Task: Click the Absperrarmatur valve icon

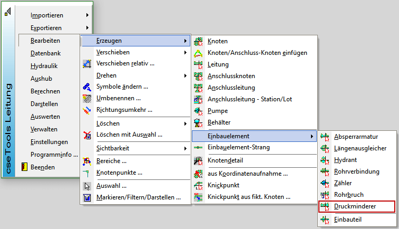Action: tap(325, 137)
